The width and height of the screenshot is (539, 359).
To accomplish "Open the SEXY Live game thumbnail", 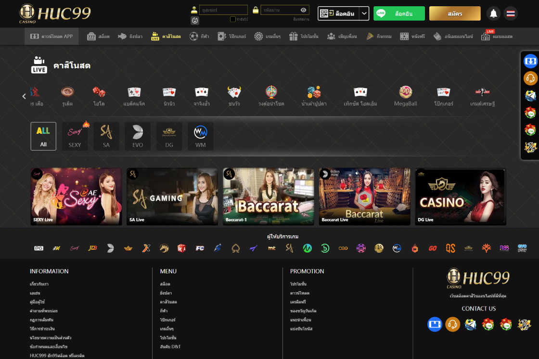I will [77, 196].
